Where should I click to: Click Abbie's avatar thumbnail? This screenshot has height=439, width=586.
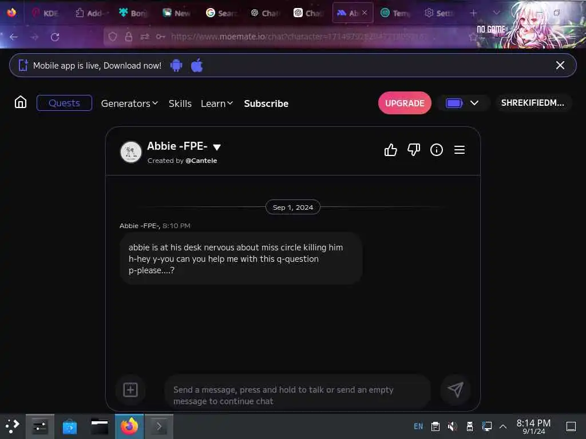[131, 152]
